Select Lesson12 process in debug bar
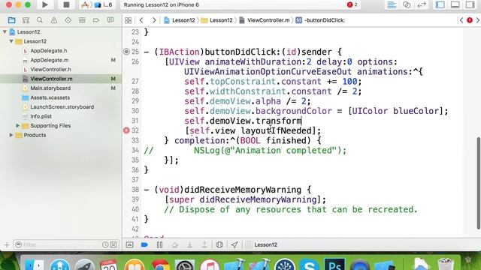This screenshot has width=481, height=270. tap(262, 244)
